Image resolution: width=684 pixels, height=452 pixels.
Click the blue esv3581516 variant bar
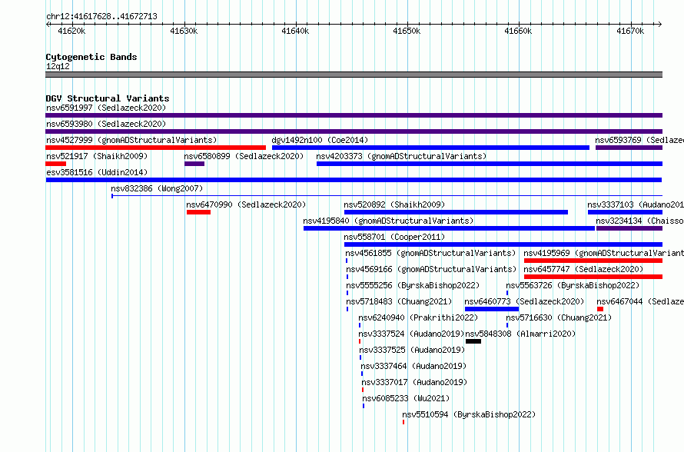pyautogui.click(x=354, y=180)
